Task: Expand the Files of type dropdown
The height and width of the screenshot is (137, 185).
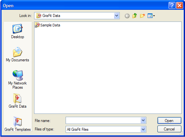Action: (143, 129)
